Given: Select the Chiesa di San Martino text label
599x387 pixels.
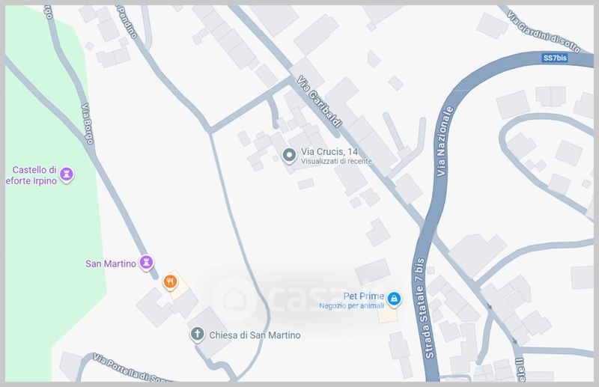Looking at the screenshot, I should coord(255,335).
